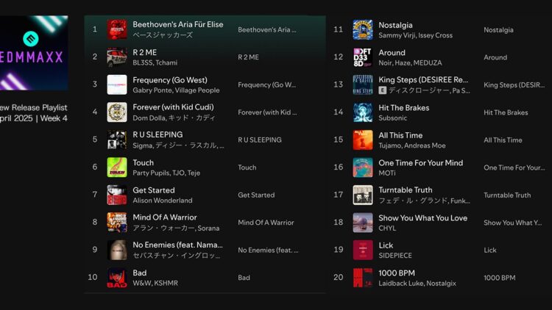Click album art for Forever (with Kid Cudi)
Image resolution: width=552 pixels, height=310 pixels.
click(x=117, y=112)
